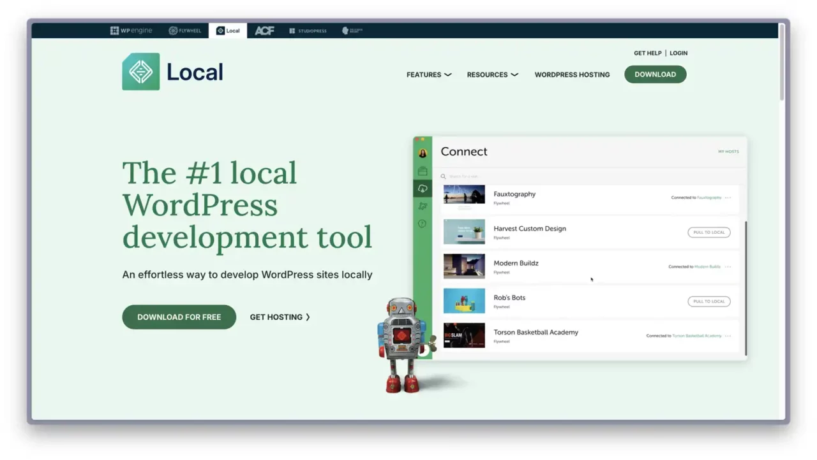Select the Fauxtography site name
Viewport: 817px width, 460px height.
[x=514, y=194]
